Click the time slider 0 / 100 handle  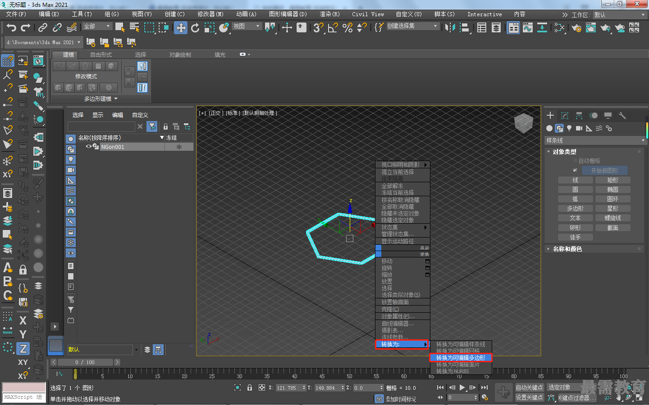[85, 362]
